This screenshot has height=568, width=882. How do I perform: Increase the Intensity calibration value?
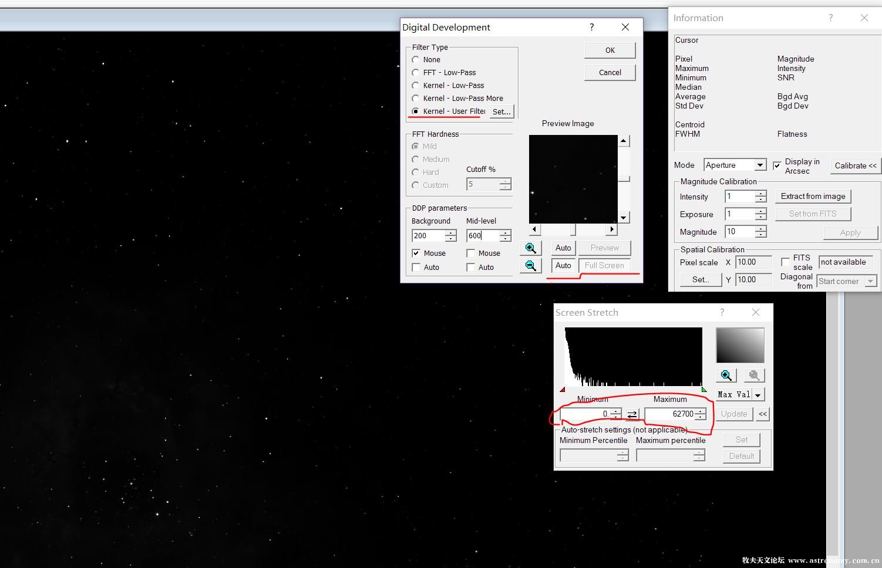(761, 194)
